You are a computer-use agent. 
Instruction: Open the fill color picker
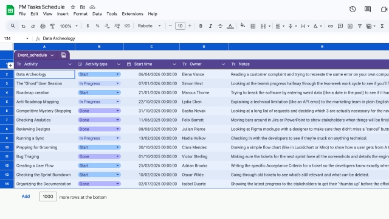pos(243,26)
